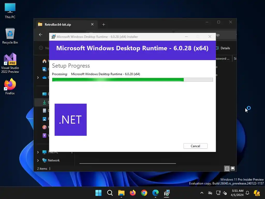Launch Microsoft Edge from the taskbar

click(x=156, y=193)
